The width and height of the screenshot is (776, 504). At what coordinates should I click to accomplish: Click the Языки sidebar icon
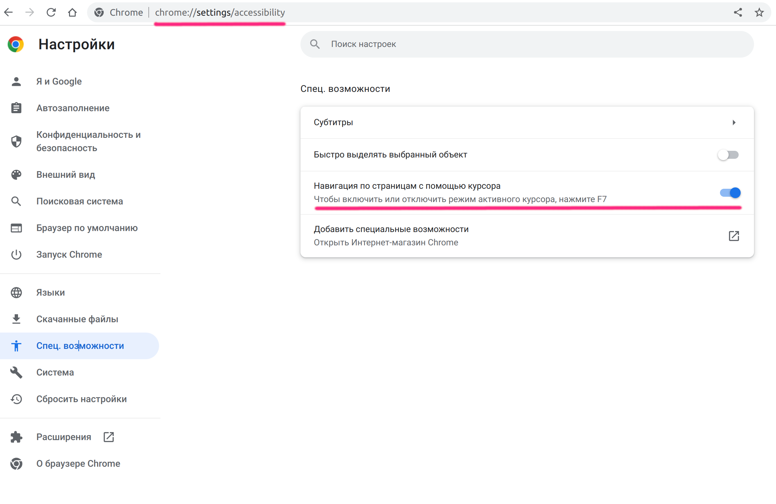pos(16,292)
